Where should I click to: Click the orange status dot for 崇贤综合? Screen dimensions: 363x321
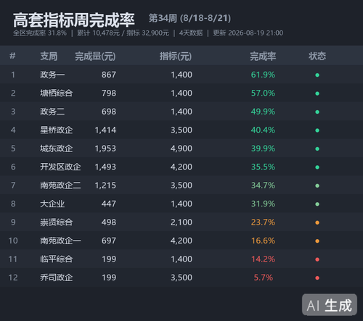coord(317,222)
